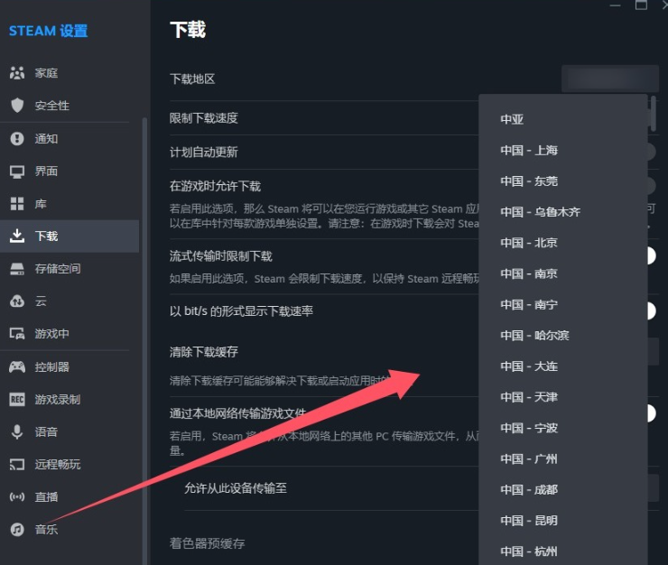
Task: Open the 语音 settings page
Action: (x=70, y=431)
